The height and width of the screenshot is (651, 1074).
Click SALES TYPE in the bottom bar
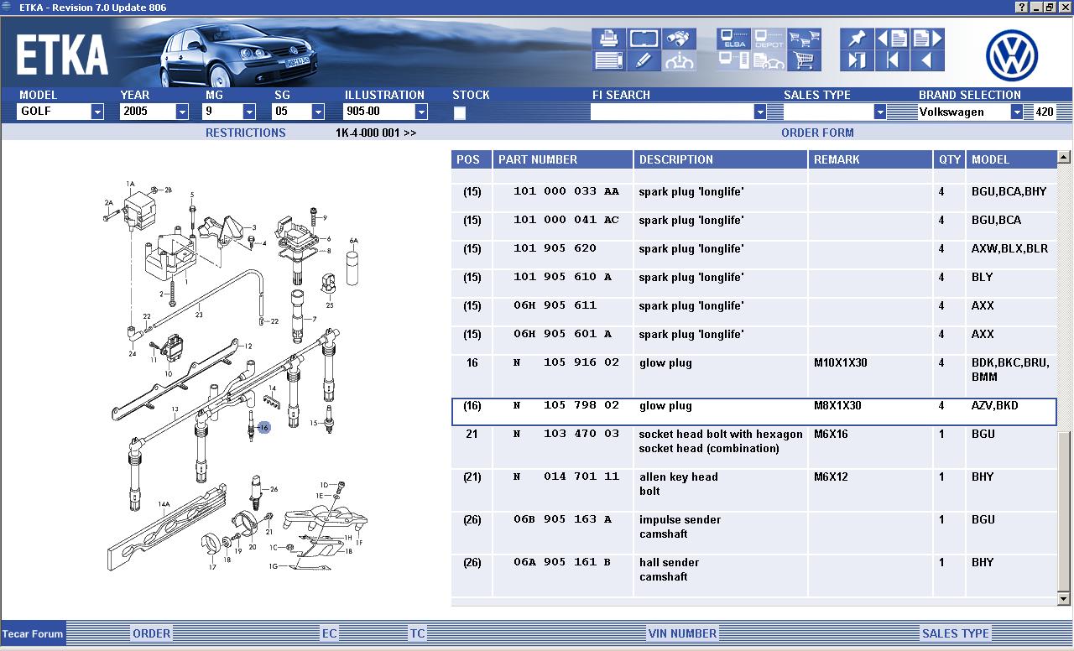955,633
